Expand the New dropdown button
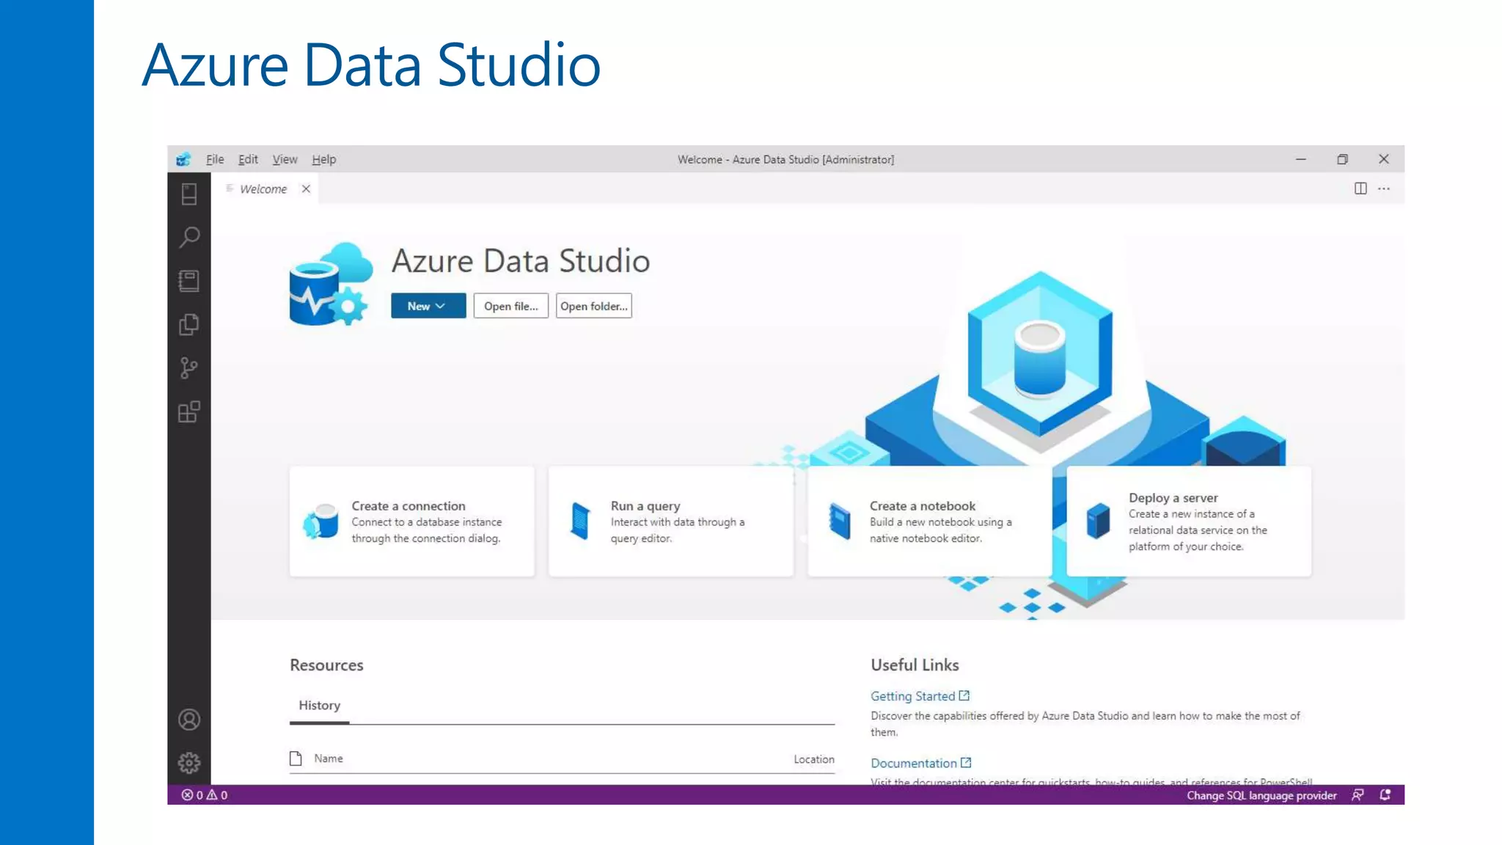 click(x=428, y=306)
